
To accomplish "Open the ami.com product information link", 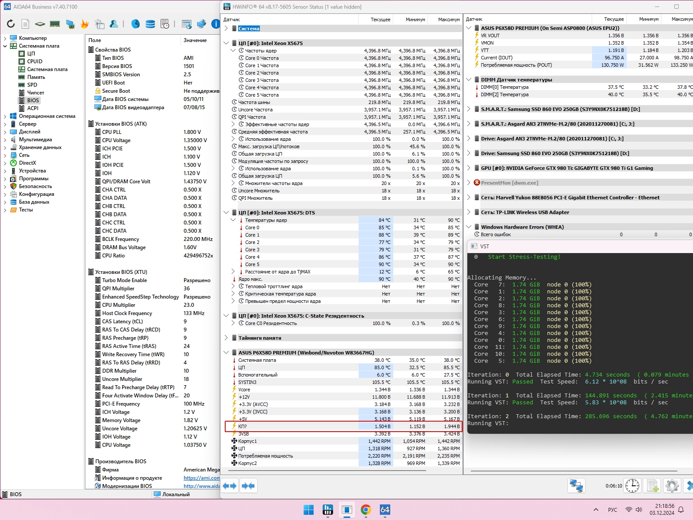I will (x=201, y=478).
